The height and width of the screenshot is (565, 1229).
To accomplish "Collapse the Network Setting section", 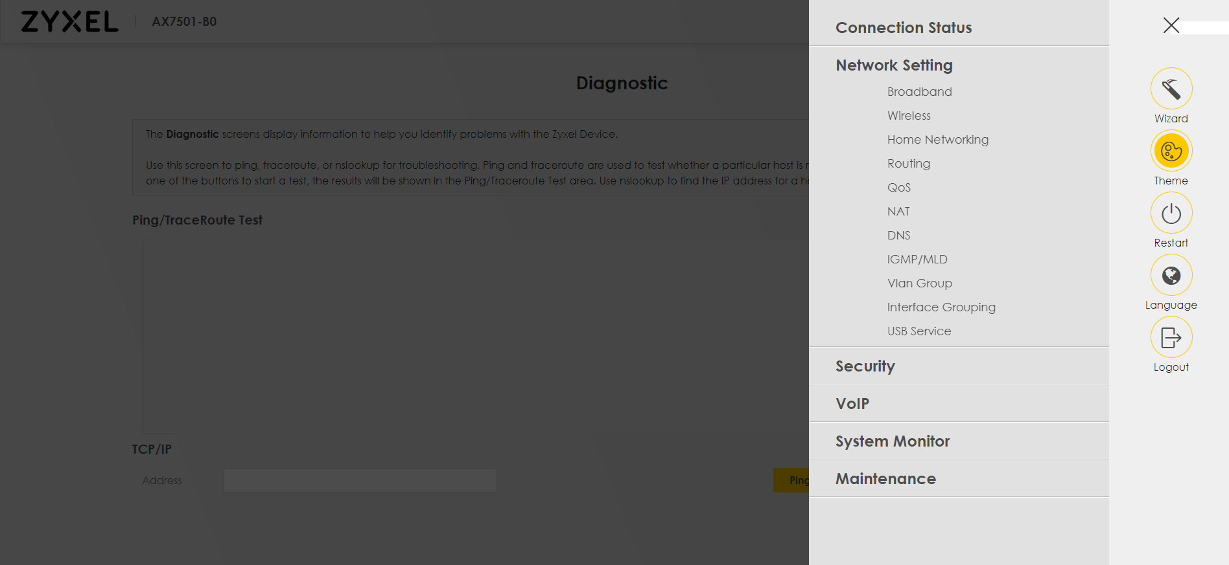I will 894,65.
